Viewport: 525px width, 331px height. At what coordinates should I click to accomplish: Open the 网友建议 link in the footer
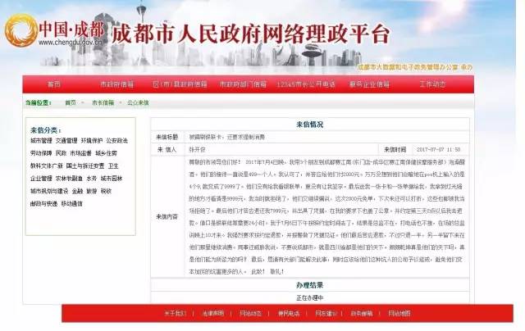(326, 313)
